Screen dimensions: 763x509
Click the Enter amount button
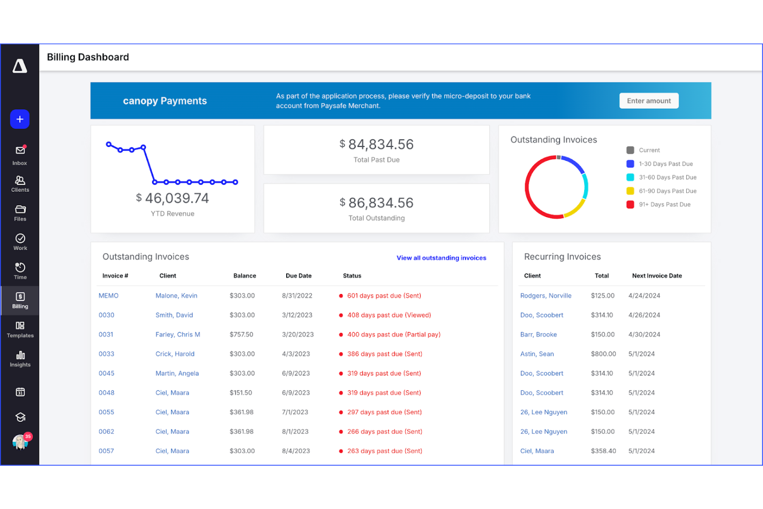(x=649, y=101)
